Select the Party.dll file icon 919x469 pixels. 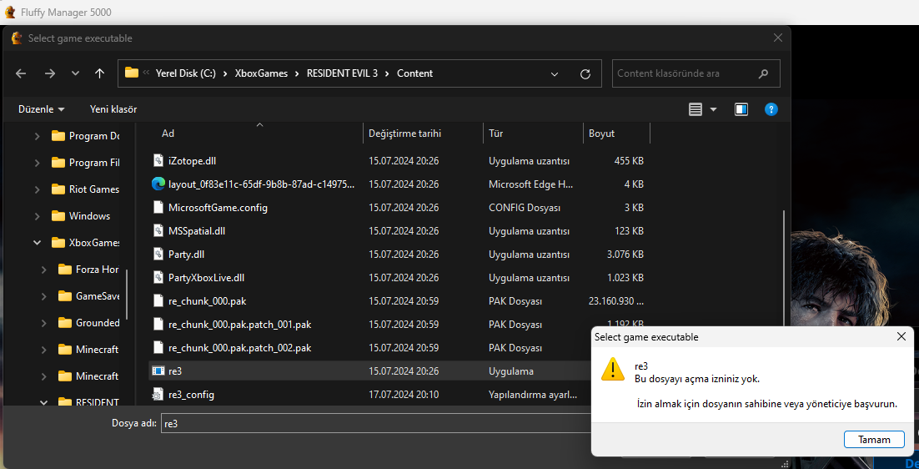[158, 254]
